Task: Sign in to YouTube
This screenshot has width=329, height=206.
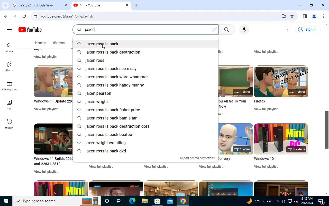Action: (307, 30)
